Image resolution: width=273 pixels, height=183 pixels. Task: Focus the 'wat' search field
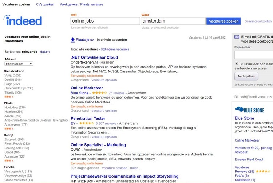coord(105,21)
